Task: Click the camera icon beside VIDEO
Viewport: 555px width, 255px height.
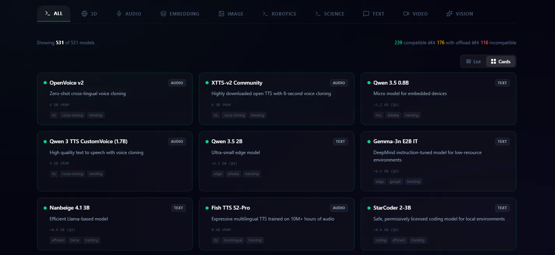Action: (406, 14)
